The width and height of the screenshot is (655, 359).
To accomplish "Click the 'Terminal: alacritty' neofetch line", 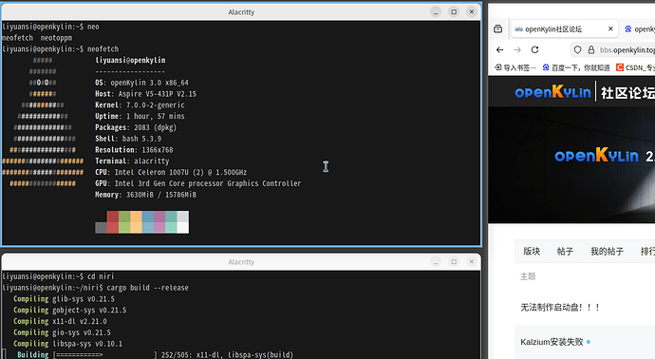I will (x=132, y=161).
